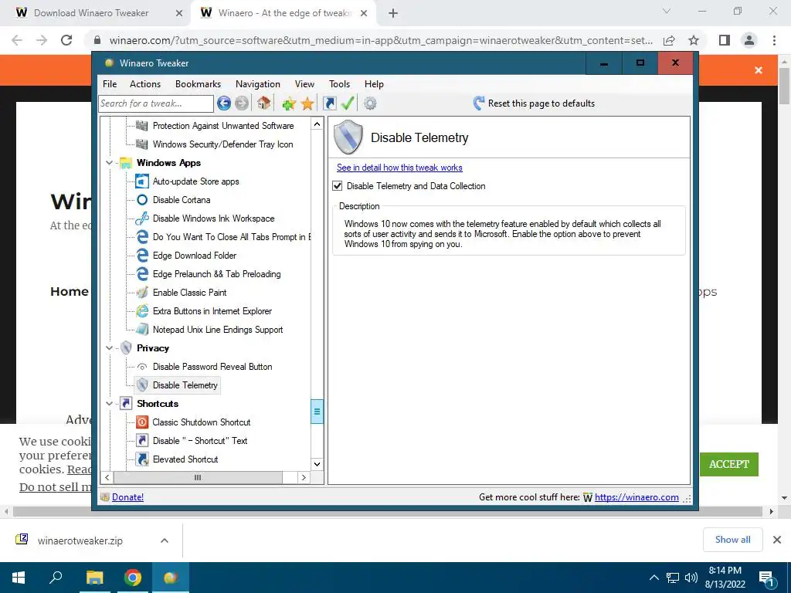Viewport: 791px width, 593px height.
Task: Open the Help menu
Action: point(375,84)
